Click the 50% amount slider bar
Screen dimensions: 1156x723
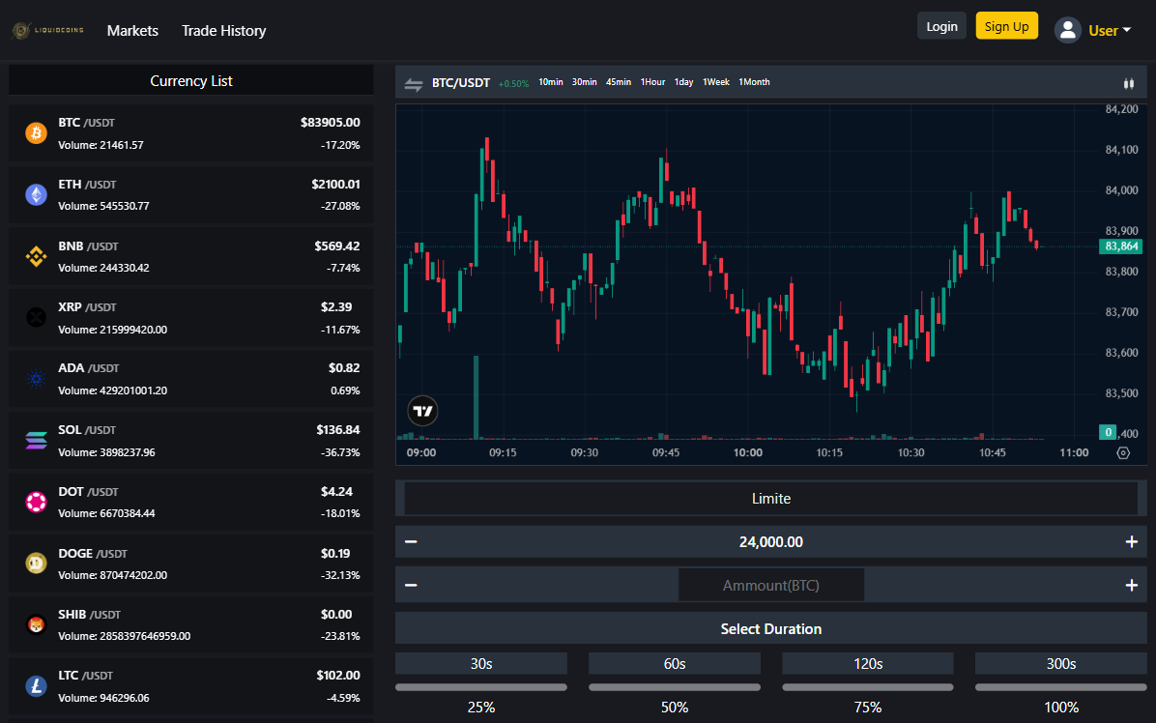click(674, 687)
